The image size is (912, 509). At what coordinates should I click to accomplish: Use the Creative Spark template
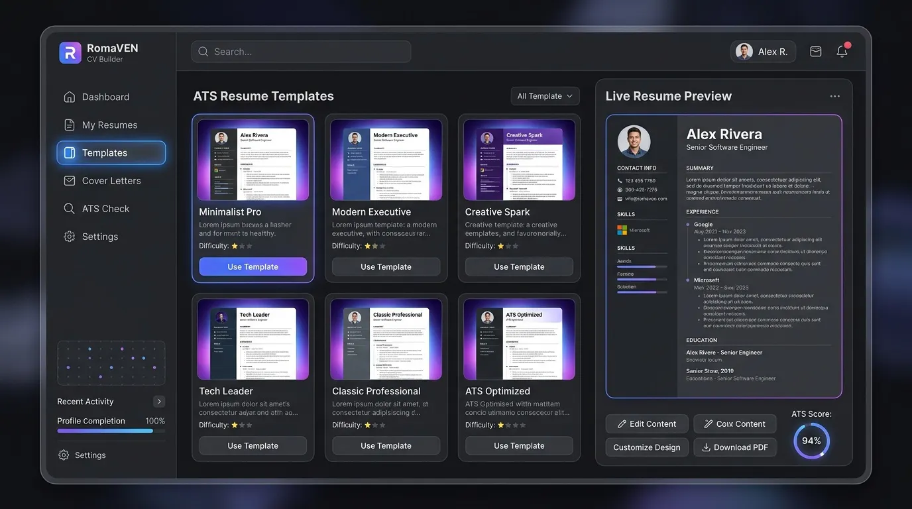(519, 266)
